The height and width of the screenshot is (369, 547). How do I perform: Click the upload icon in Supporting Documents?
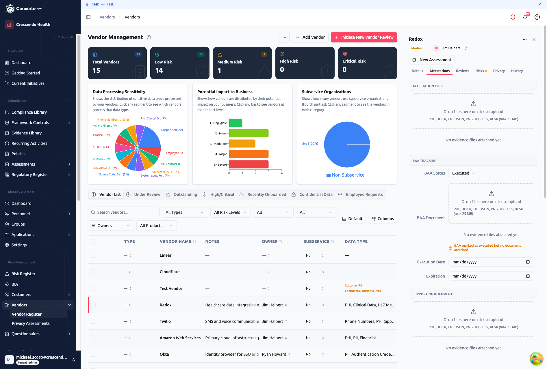click(473, 312)
